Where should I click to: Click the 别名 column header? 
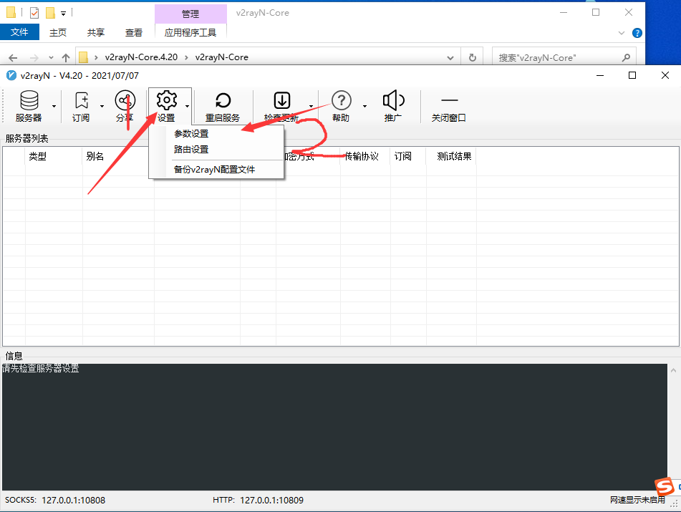[95, 156]
